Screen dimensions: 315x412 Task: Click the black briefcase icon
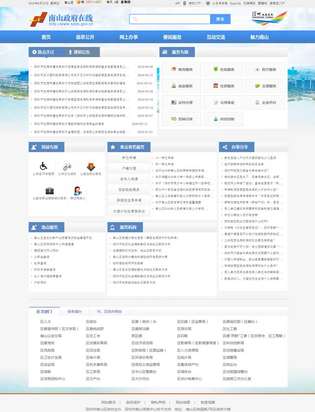[x=49, y=191]
